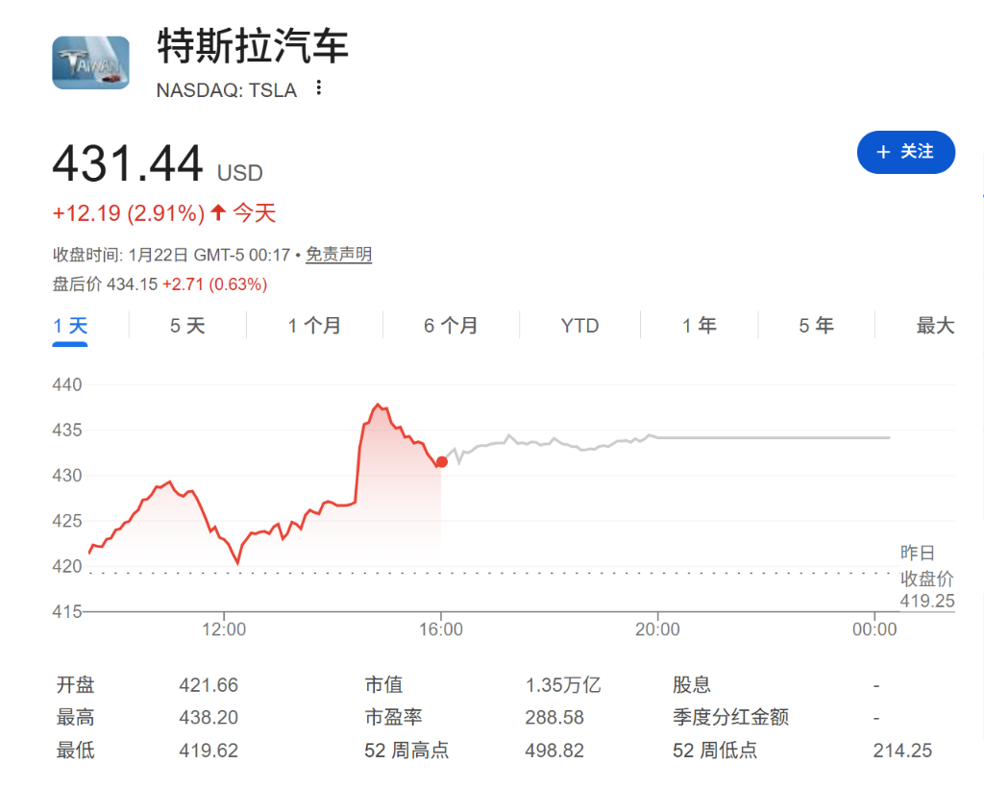Click the 市值 value 1.35万亿
Screen dimensions: 984x789
(562, 685)
